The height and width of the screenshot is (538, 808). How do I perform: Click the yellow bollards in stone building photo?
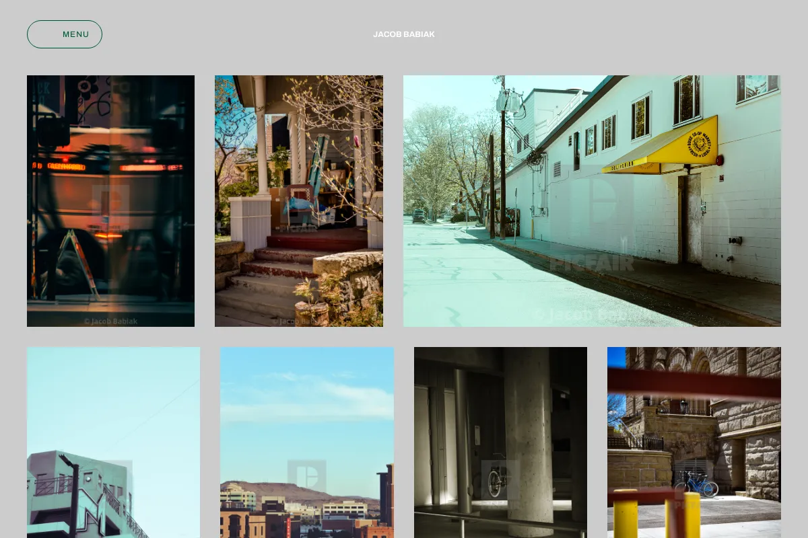coord(657,514)
